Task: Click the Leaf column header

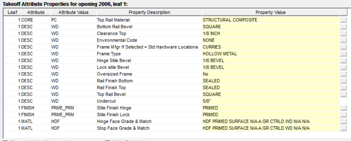Action: click(x=12, y=13)
